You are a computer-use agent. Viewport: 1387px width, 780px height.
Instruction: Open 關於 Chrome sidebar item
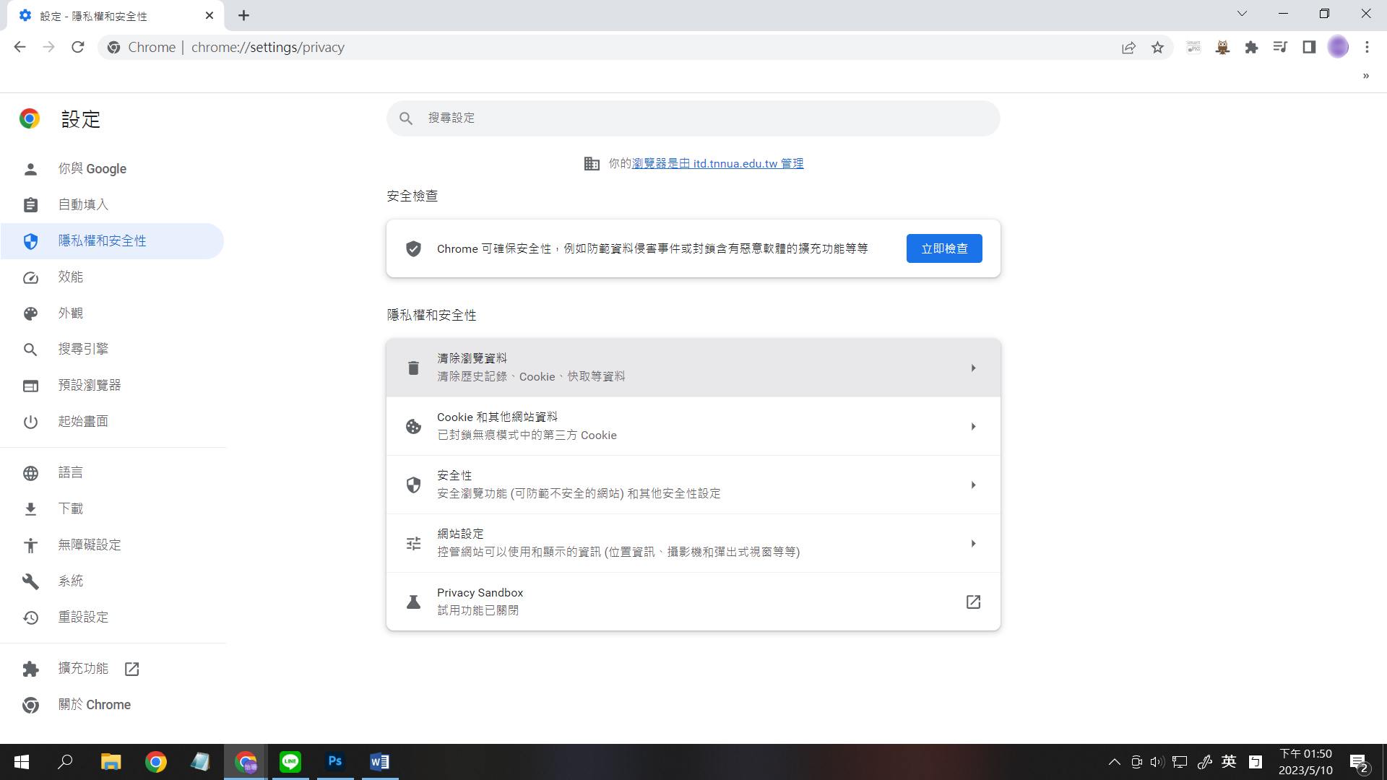(x=113, y=705)
